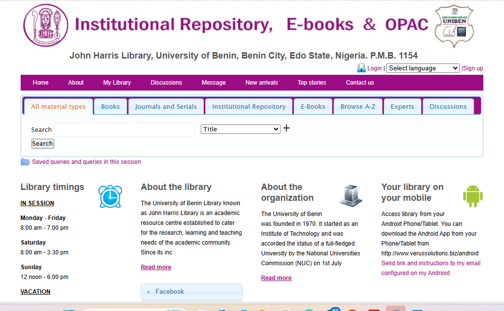Focus the Search text input field
This screenshot has width=504, height=311.
click(125, 130)
